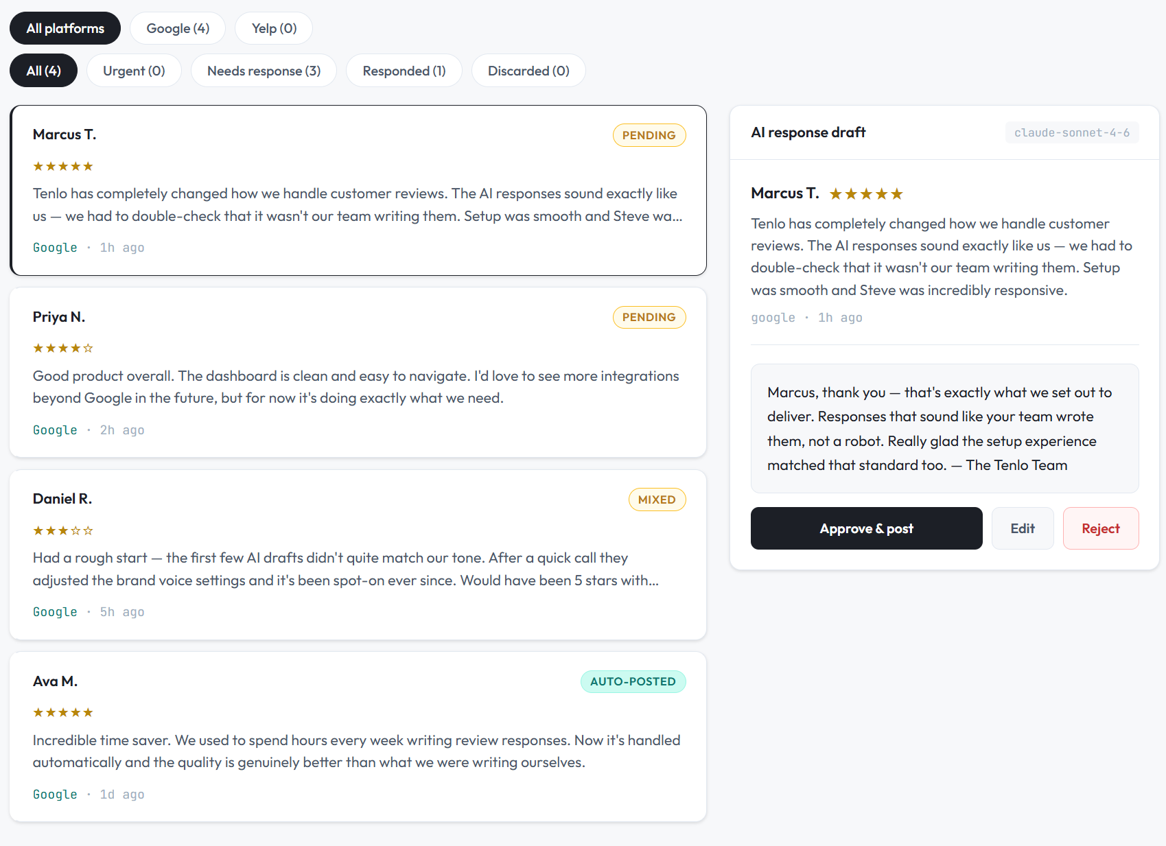Viewport: 1166px width, 846px height.
Task: Click 'Google · 5h ago' under Daniel R.
Action: tap(89, 612)
